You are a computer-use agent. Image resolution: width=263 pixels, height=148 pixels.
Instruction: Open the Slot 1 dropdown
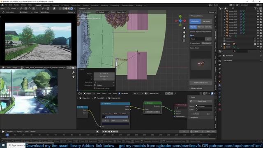138,93
